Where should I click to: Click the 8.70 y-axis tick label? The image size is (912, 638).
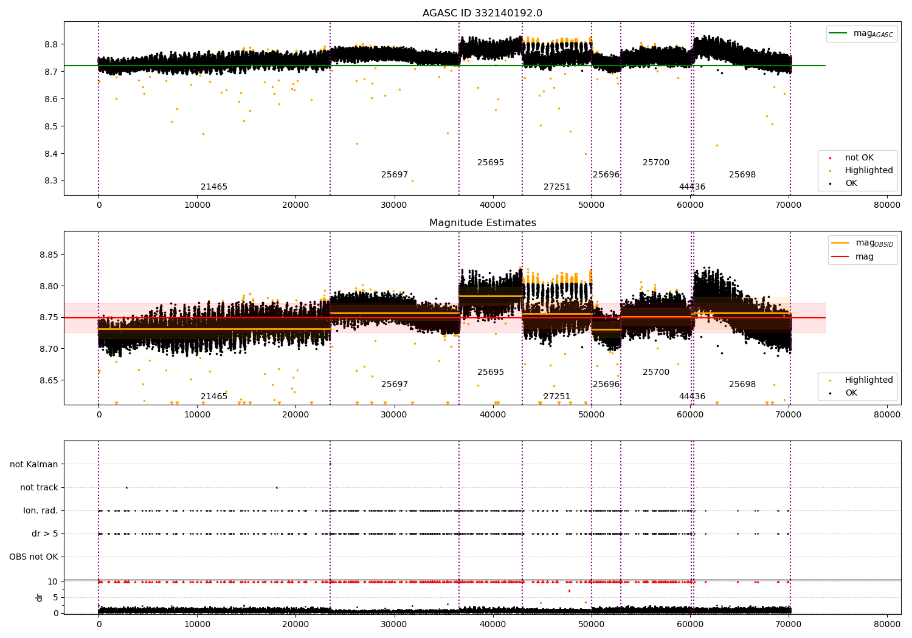coord(49,349)
